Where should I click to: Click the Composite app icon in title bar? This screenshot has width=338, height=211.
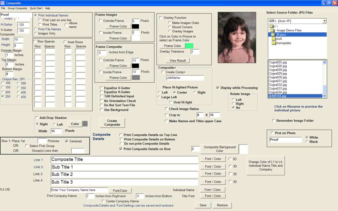coord(3,3)
